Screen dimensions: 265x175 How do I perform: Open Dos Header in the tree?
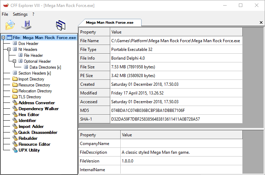pyautogui.click(x=28, y=44)
